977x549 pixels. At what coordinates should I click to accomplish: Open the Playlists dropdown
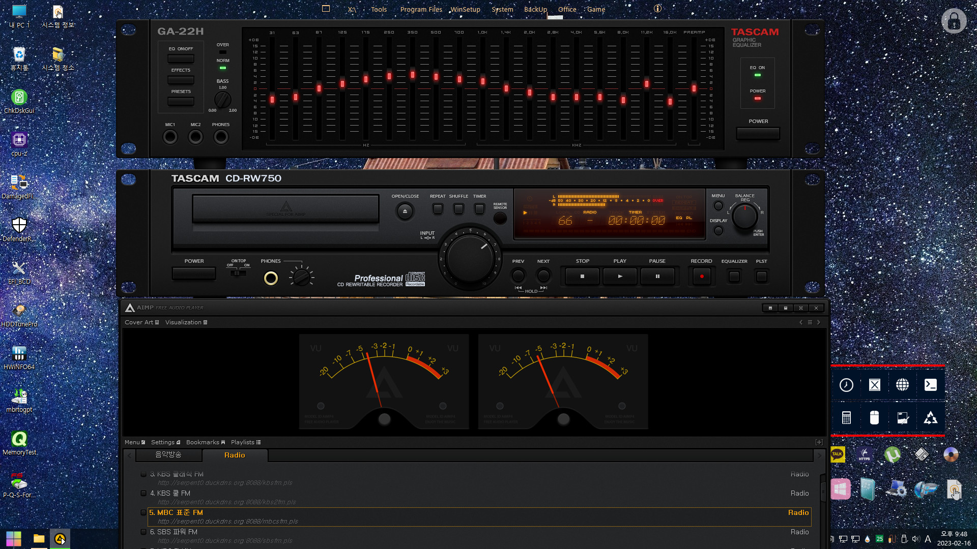[x=246, y=442]
